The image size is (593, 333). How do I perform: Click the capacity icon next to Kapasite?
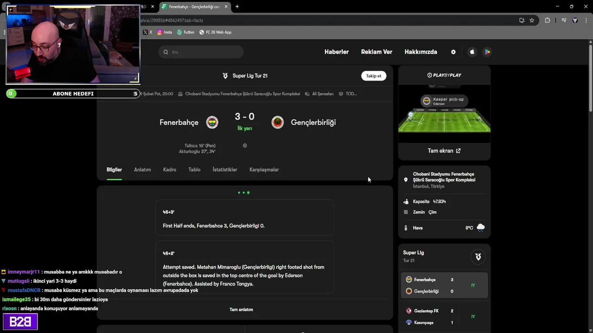pyautogui.click(x=406, y=202)
